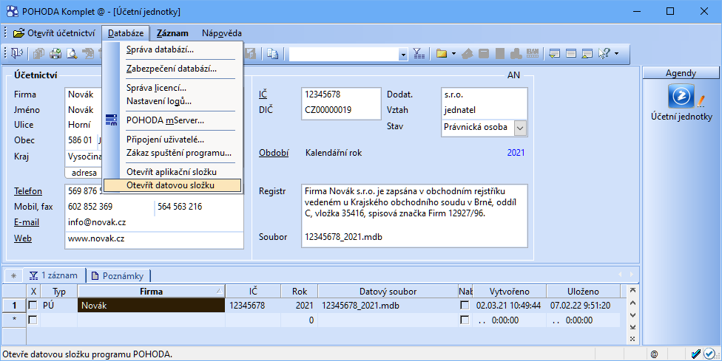
Task: Click the print preview magnifier icon
Action: 72,54
